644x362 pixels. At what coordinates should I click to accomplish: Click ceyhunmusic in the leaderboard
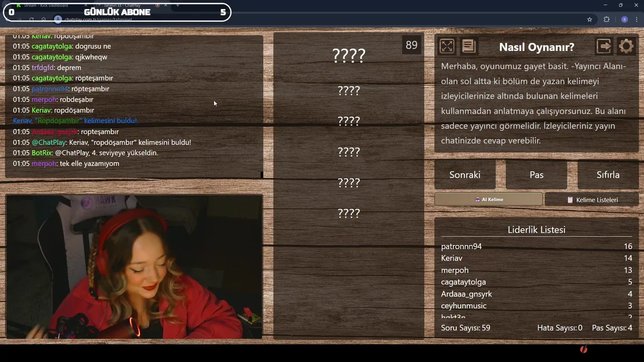464,306
